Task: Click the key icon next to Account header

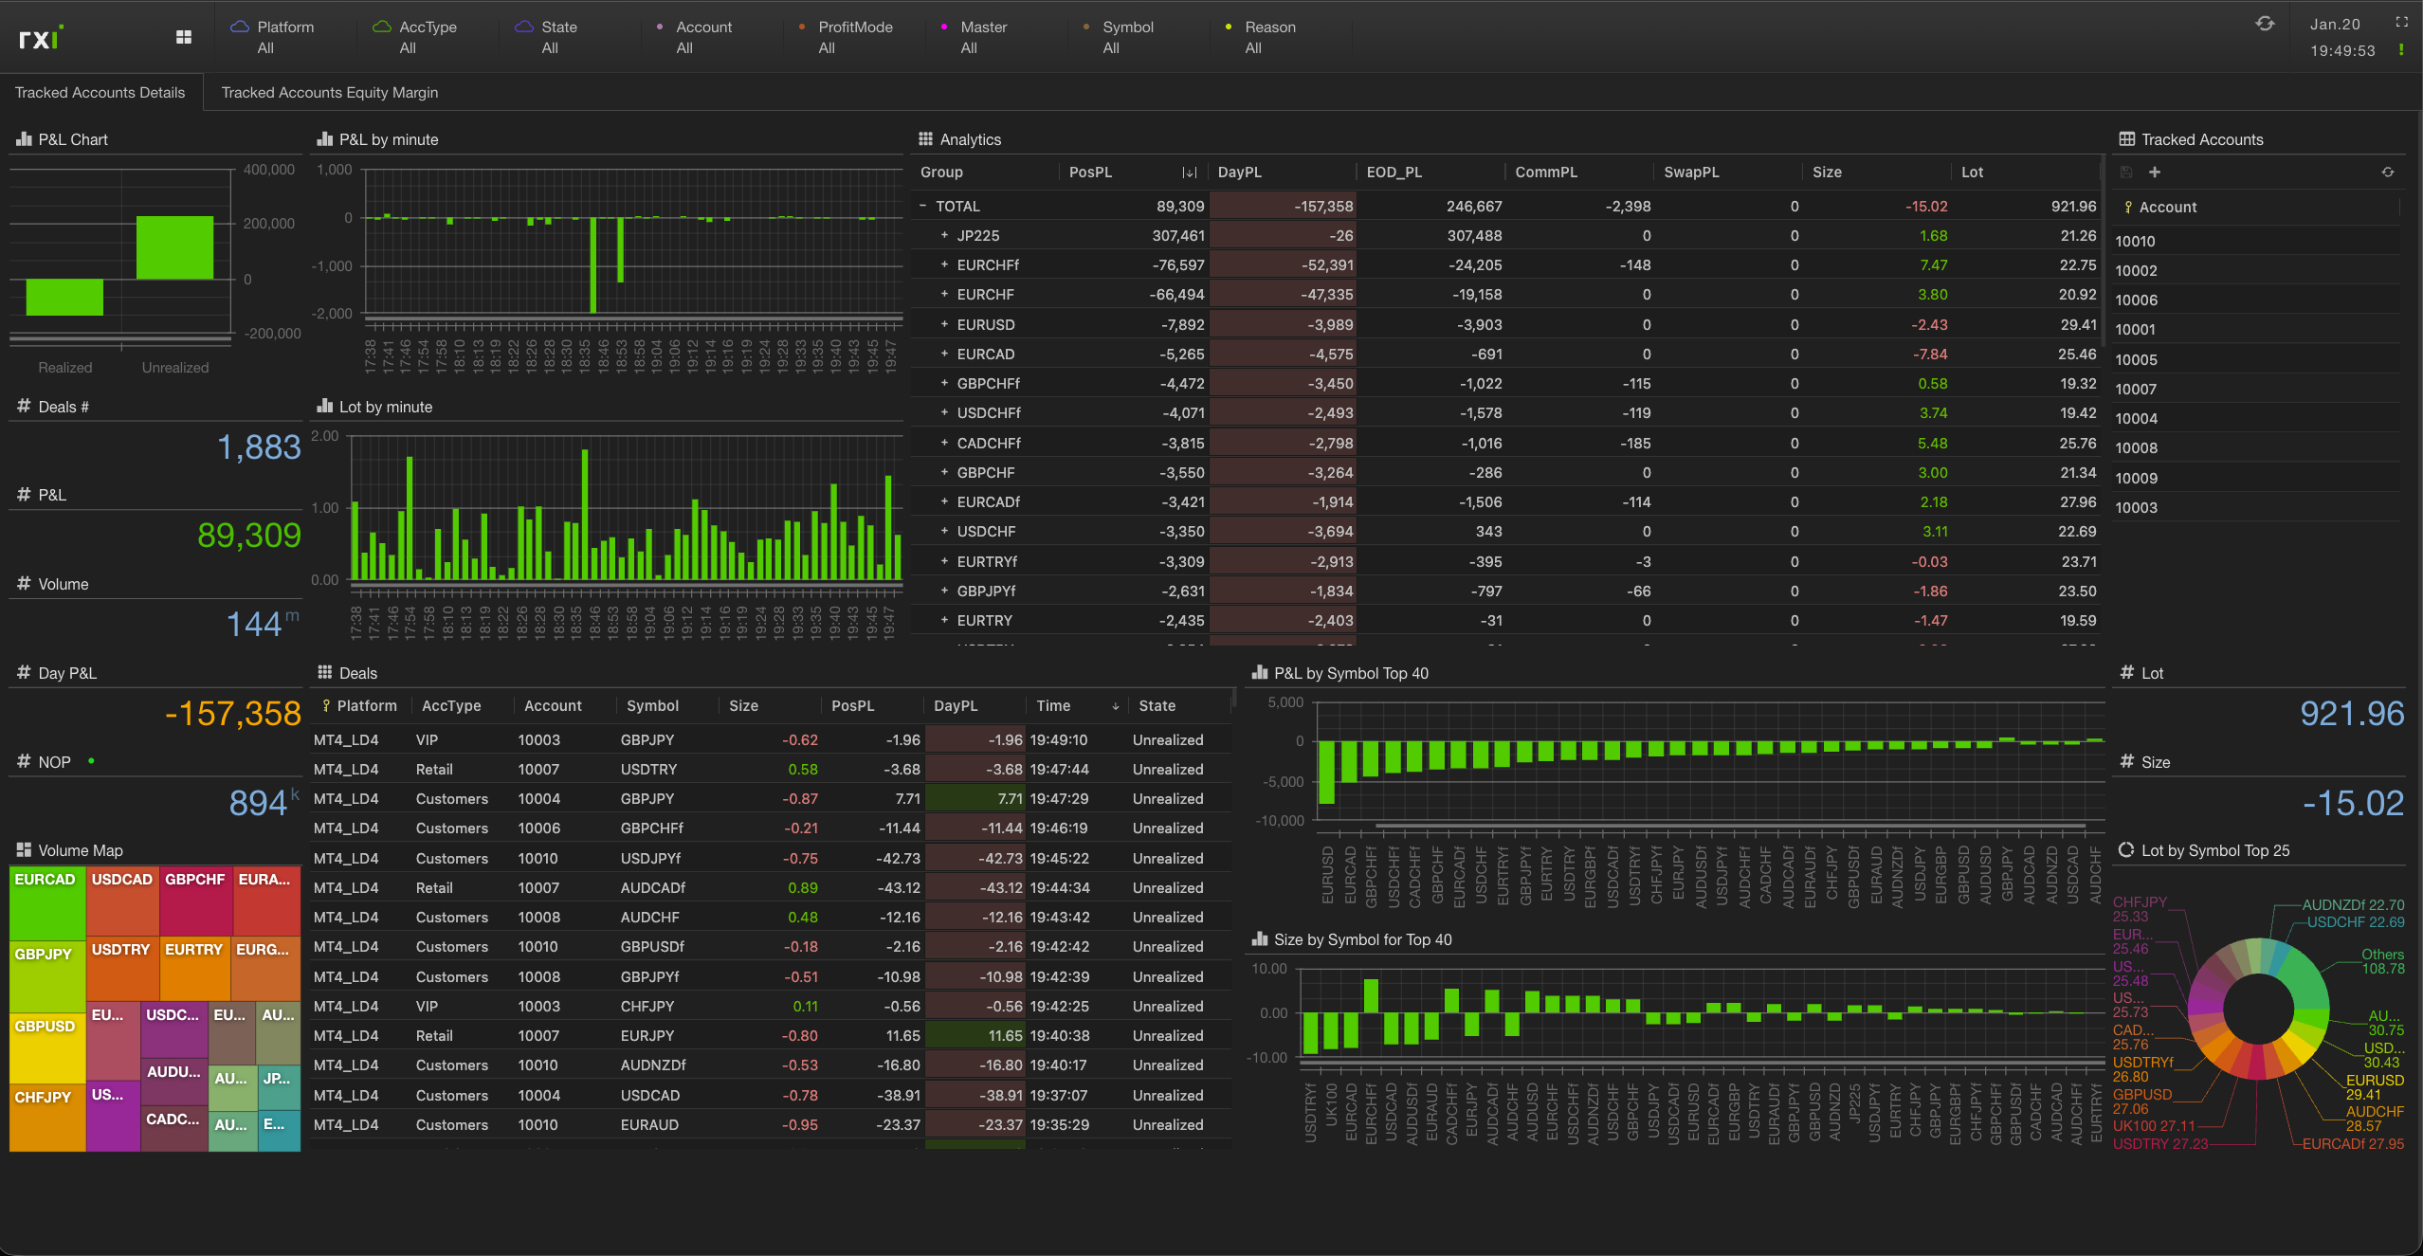Action: pos(2129,207)
